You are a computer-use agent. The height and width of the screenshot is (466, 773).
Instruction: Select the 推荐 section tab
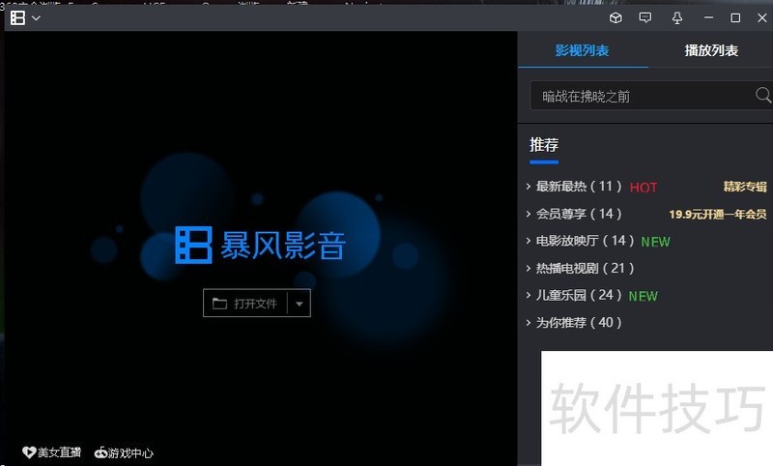(x=544, y=145)
